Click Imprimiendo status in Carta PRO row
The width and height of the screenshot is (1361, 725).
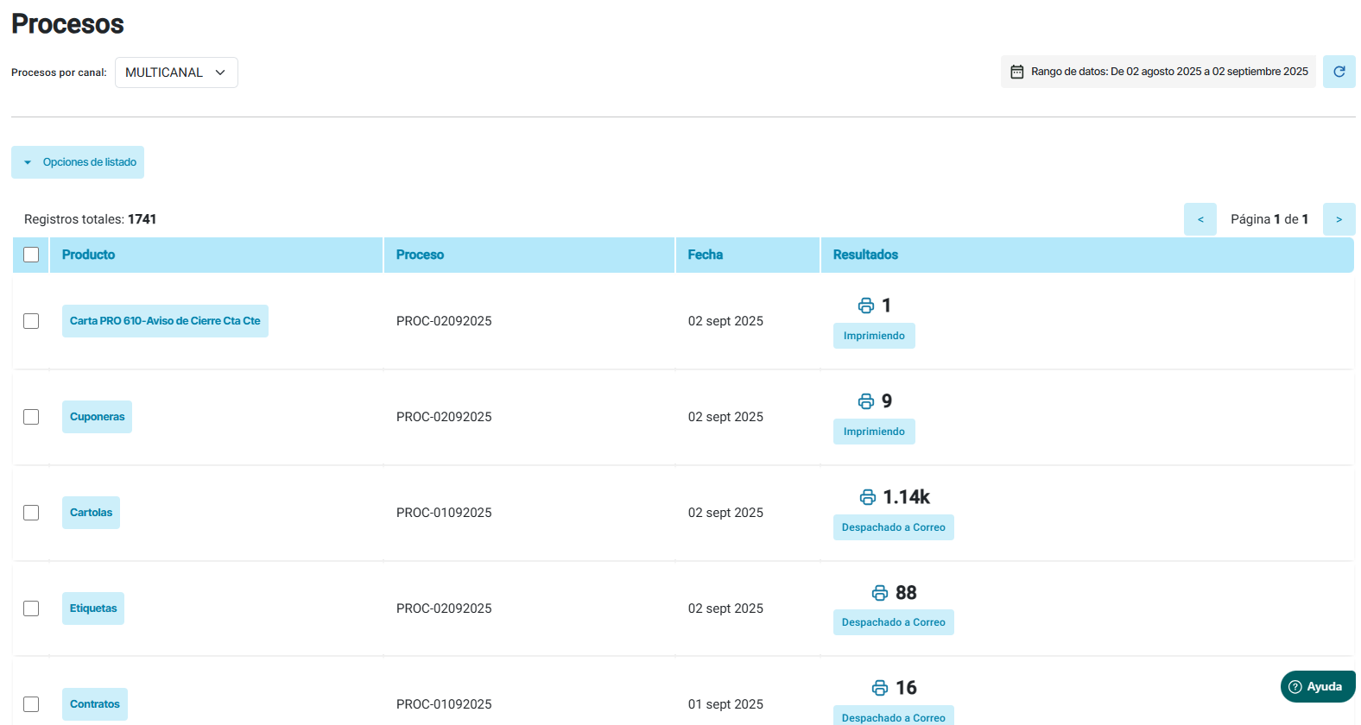(874, 336)
